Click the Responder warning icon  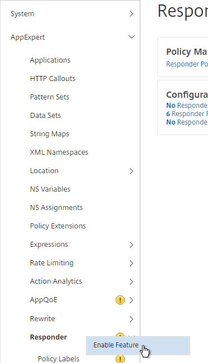(x=120, y=335)
